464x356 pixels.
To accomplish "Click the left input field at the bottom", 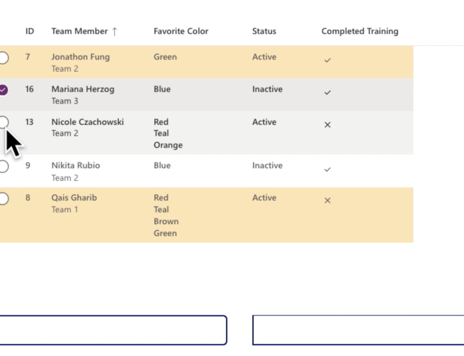I will [114, 330].
